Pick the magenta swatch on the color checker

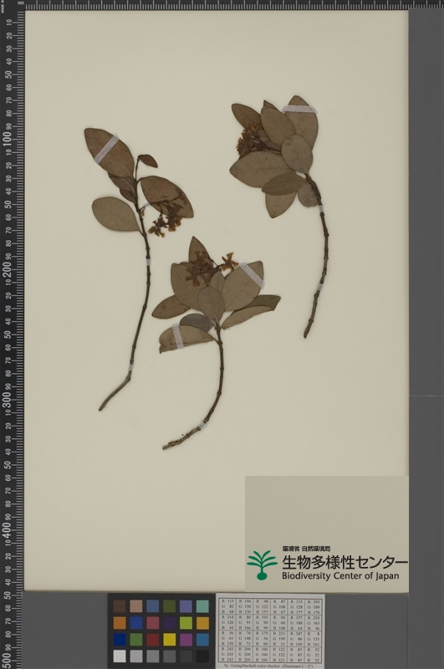pyautogui.click(x=186, y=639)
